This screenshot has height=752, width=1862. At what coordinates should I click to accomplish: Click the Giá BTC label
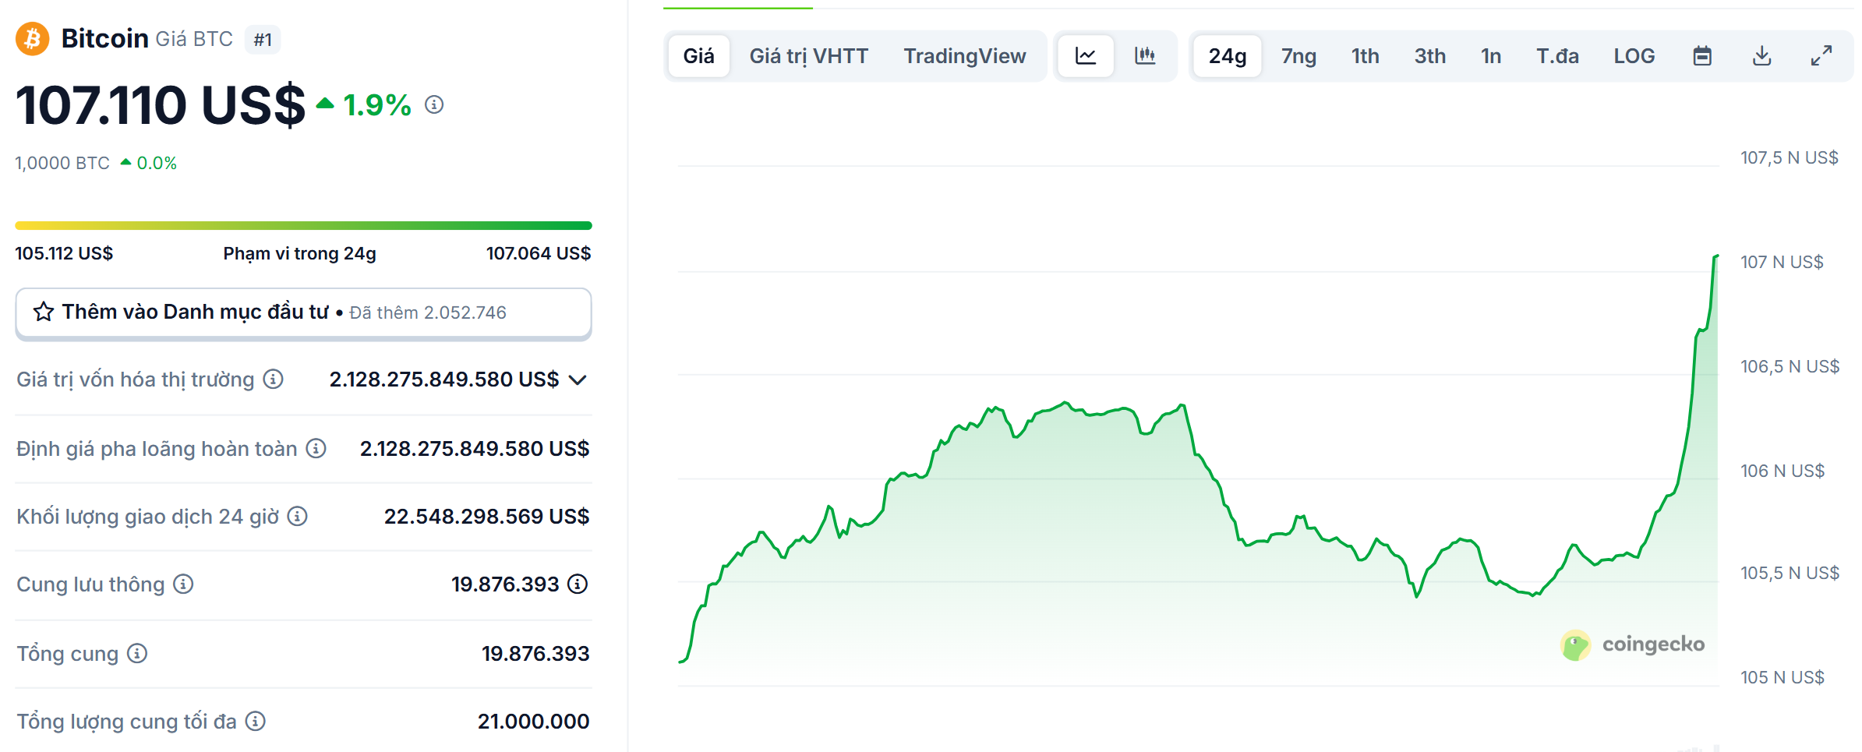[194, 39]
